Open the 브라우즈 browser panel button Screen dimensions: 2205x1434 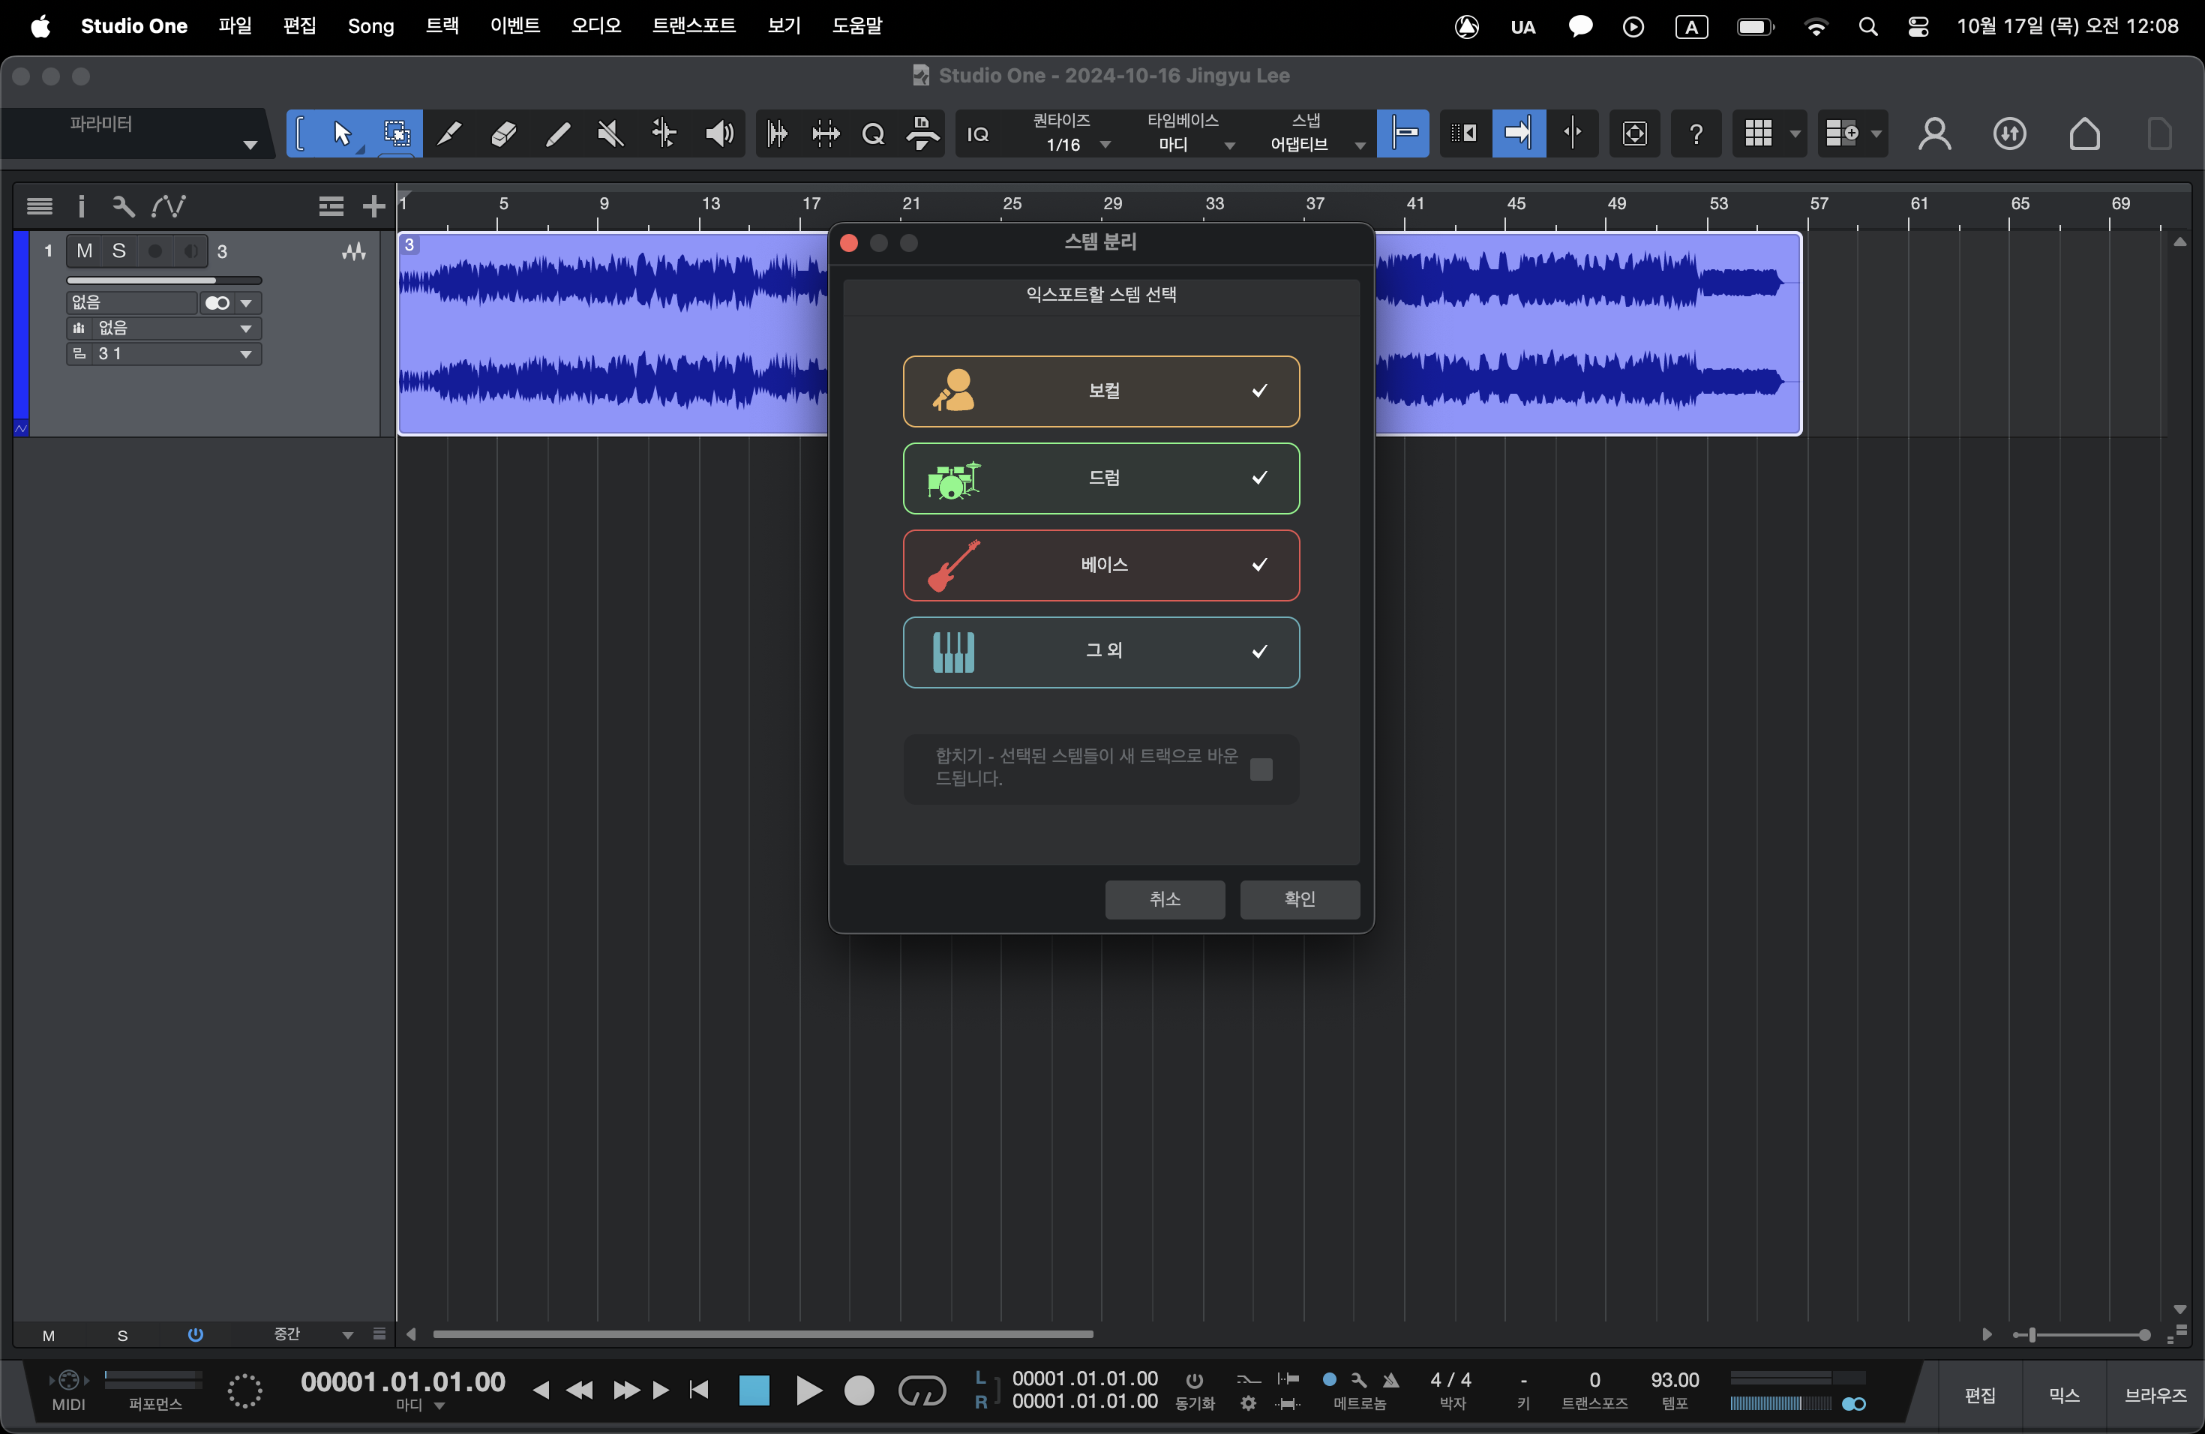coord(2155,1396)
